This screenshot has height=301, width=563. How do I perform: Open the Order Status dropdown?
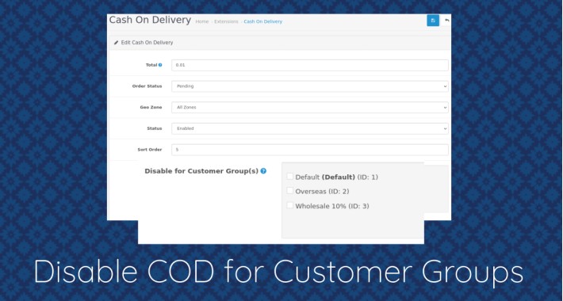(310, 86)
